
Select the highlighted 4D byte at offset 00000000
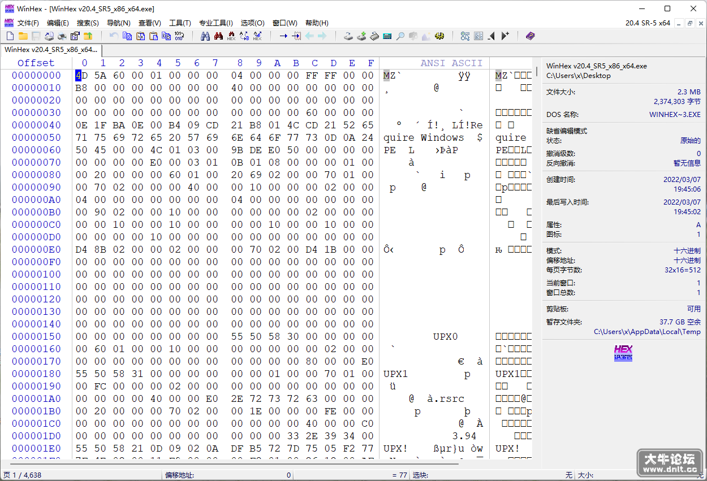click(x=81, y=75)
